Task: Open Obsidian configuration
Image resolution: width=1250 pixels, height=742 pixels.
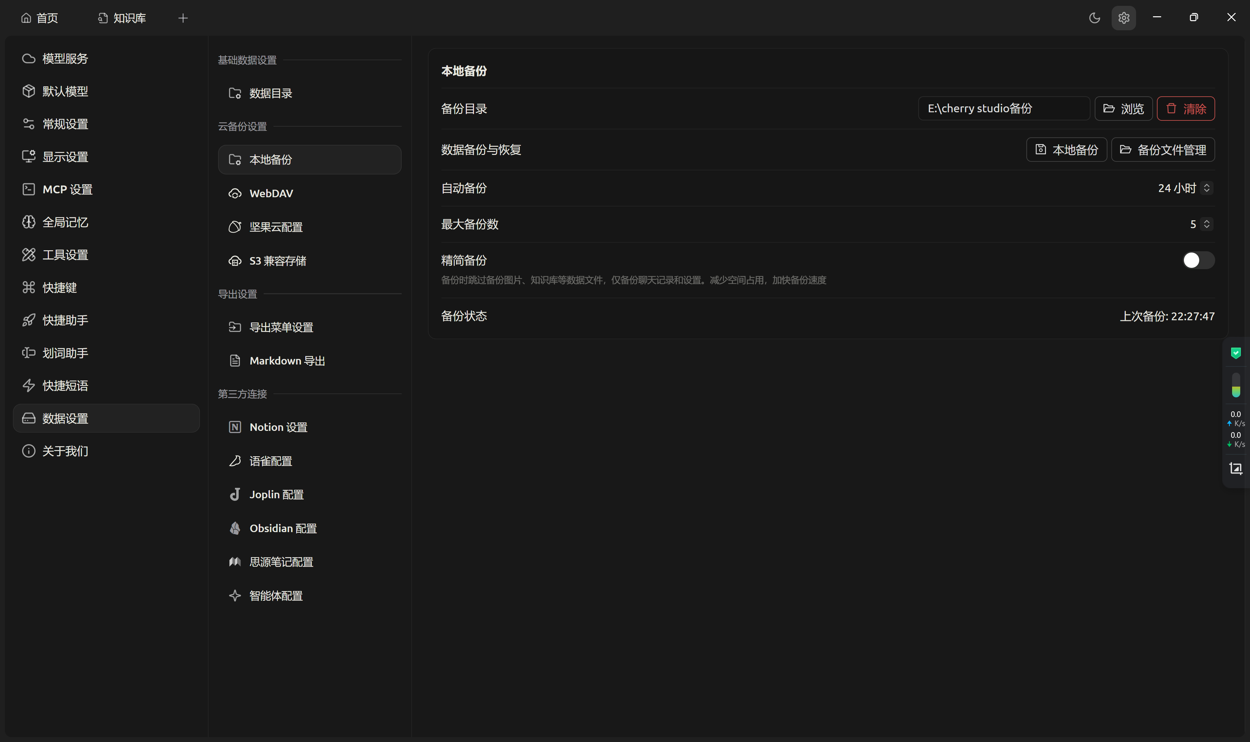Action: [x=283, y=529]
